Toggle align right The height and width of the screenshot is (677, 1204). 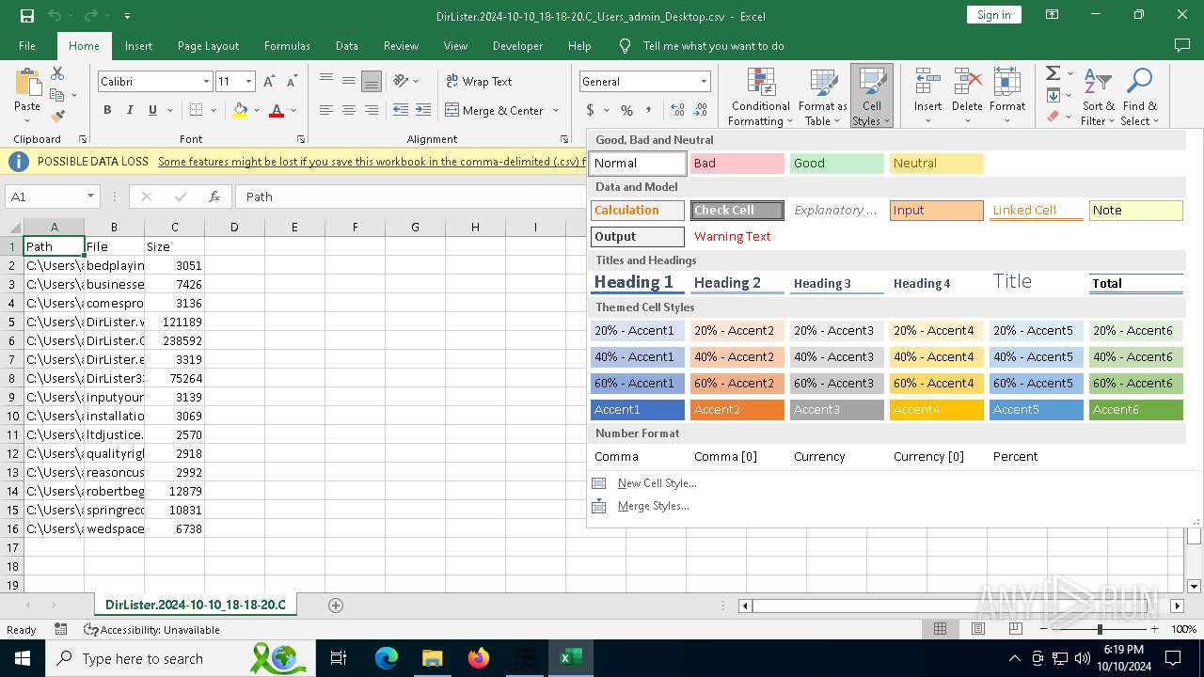click(x=372, y=110)
